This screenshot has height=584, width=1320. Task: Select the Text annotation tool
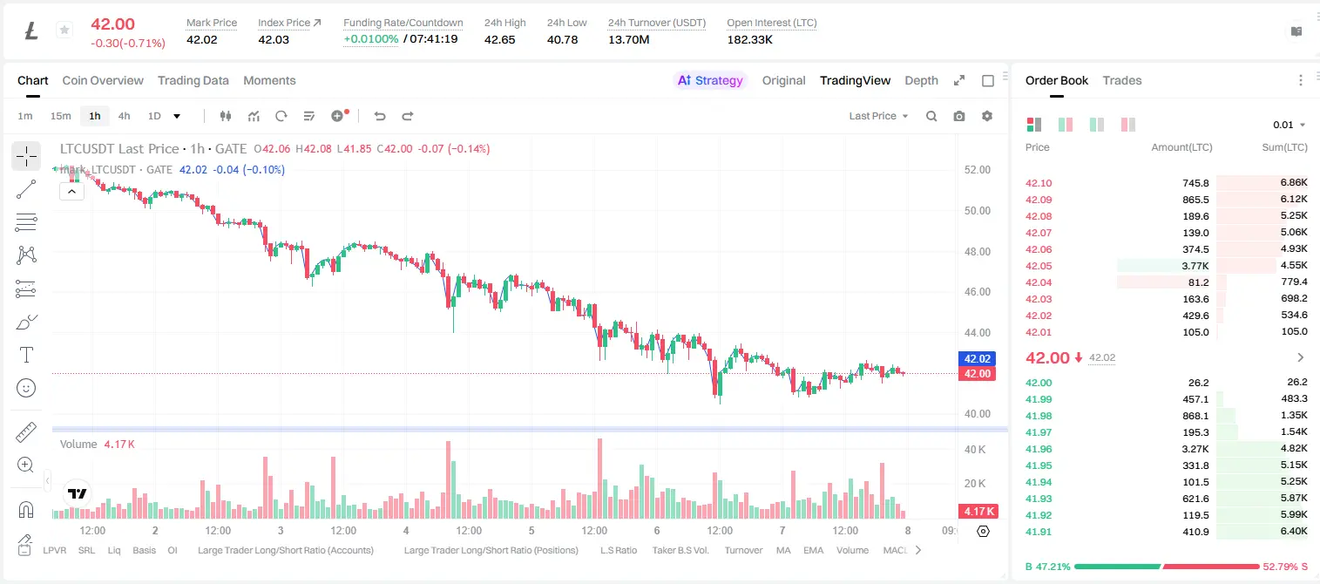click(26, 355)
